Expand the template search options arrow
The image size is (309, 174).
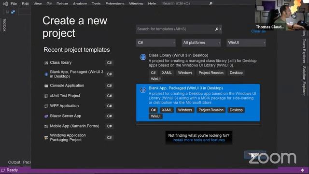click(x=220, y=29)
